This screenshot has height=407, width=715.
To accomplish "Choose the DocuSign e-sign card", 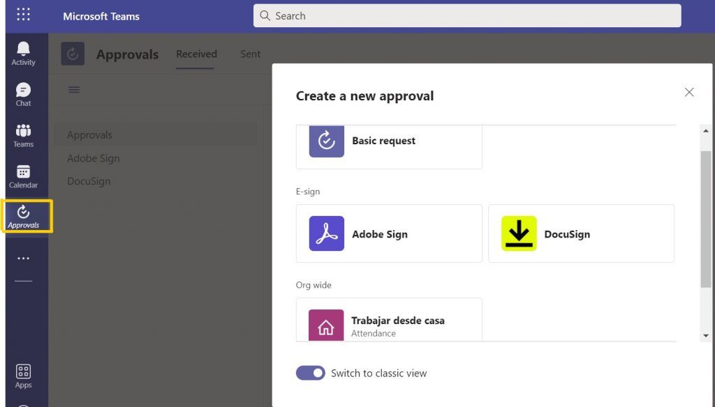I will click(581, 233).
